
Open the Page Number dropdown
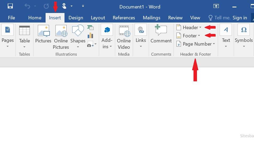(196, 44)
